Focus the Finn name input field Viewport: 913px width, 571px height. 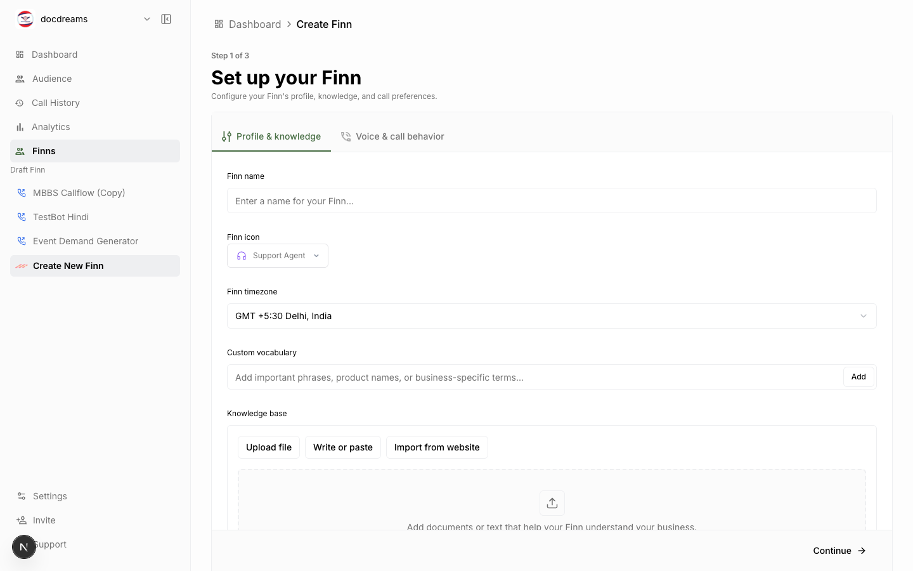[x=552, y=200]
